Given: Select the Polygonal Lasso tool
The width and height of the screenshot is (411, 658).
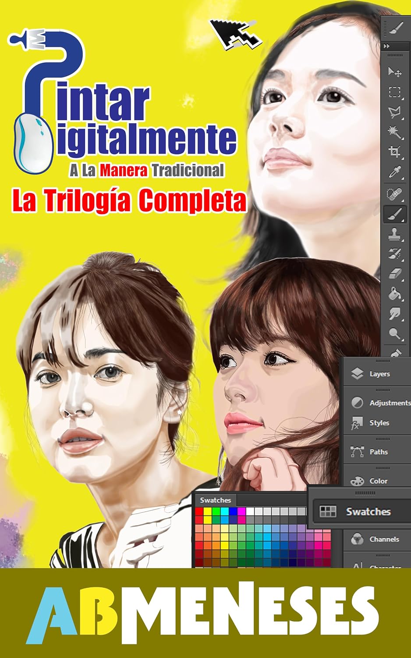Looking at the screenshot, I should click(x=395, y=112).
